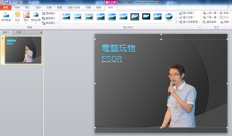232x136 pixels.
Task: Expand the picture styles gallery (More arrow)
Action: 176,22
